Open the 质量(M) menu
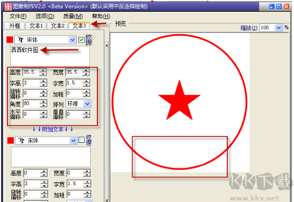The image size is (294, 202). (73, 16)
